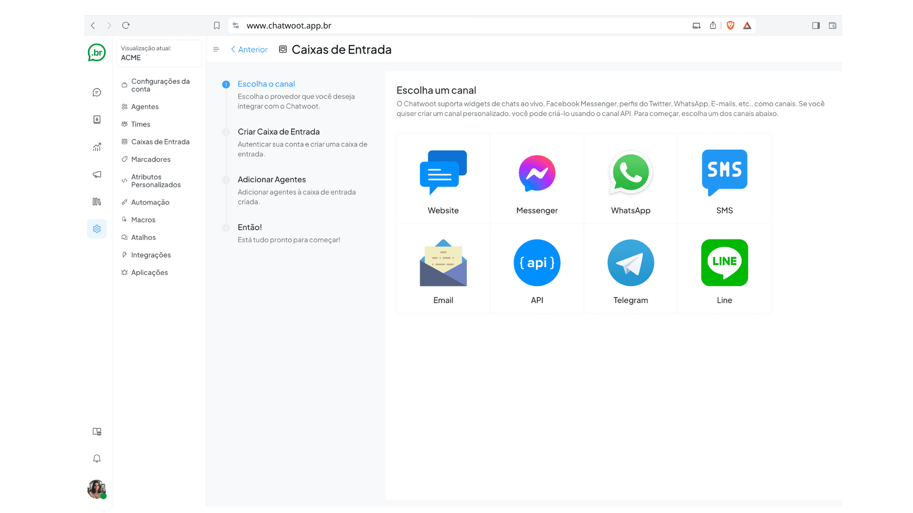
Task: Open Caixas de Entrada menu item
Action: click(160, 141)
